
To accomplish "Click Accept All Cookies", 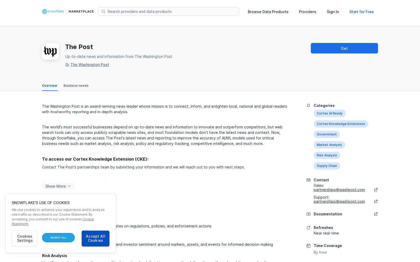I will pos(96,238).
